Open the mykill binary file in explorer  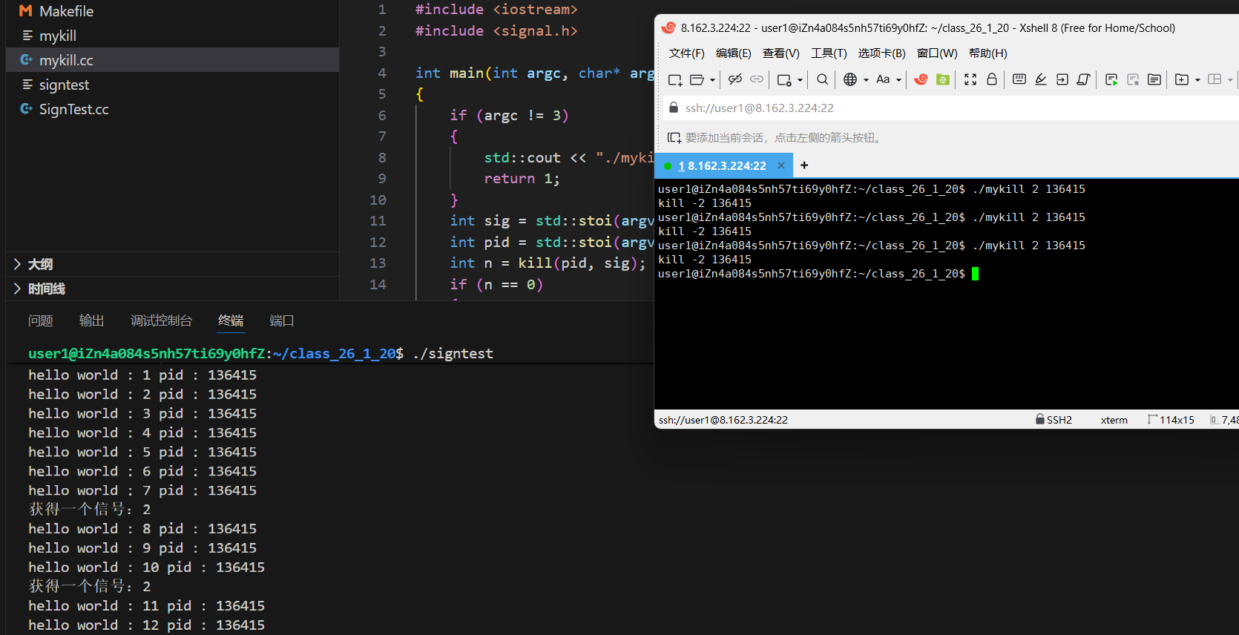point(172,36)
